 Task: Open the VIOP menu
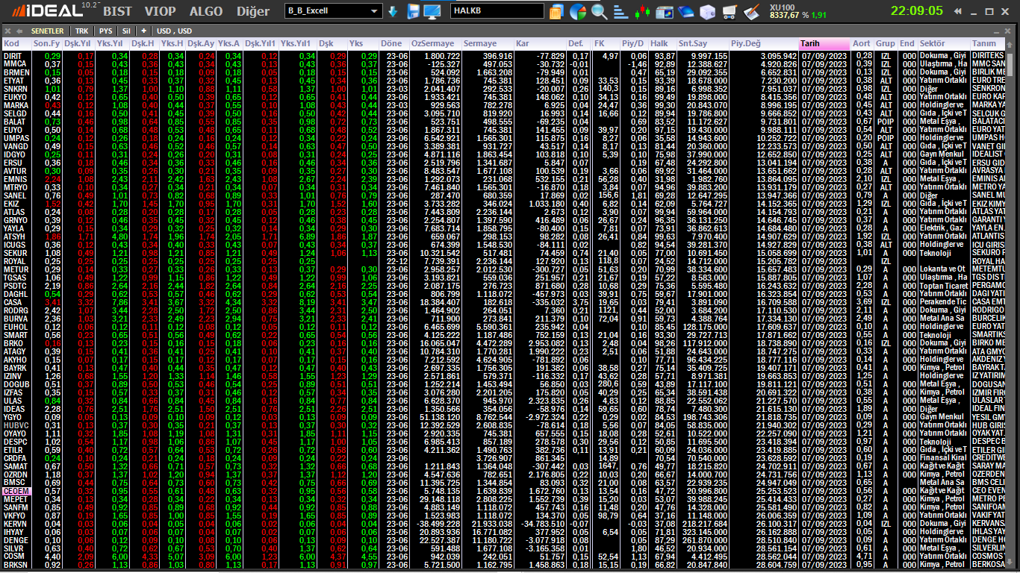pyautogui.click(x=160, y=11)
